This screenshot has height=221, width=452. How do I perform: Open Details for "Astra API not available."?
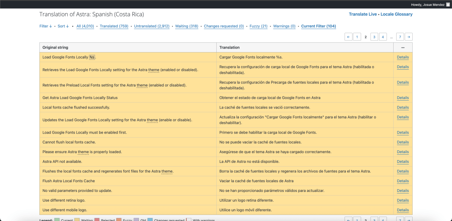(402, 161)
